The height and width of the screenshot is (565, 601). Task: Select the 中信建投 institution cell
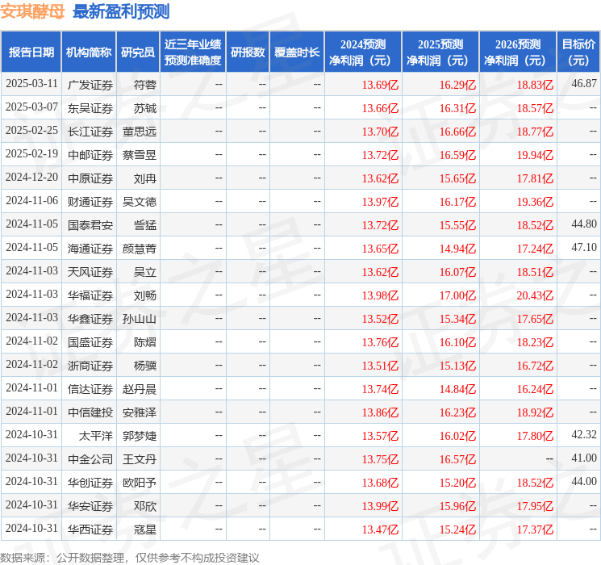pyautogui.click(x=90, y=412)
